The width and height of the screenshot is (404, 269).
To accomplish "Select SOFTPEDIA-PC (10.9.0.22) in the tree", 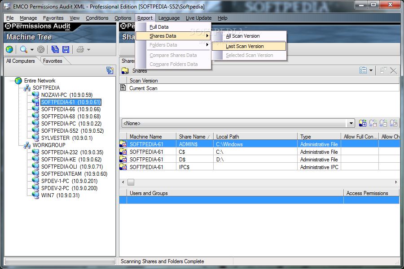I will tap(71, 124).
